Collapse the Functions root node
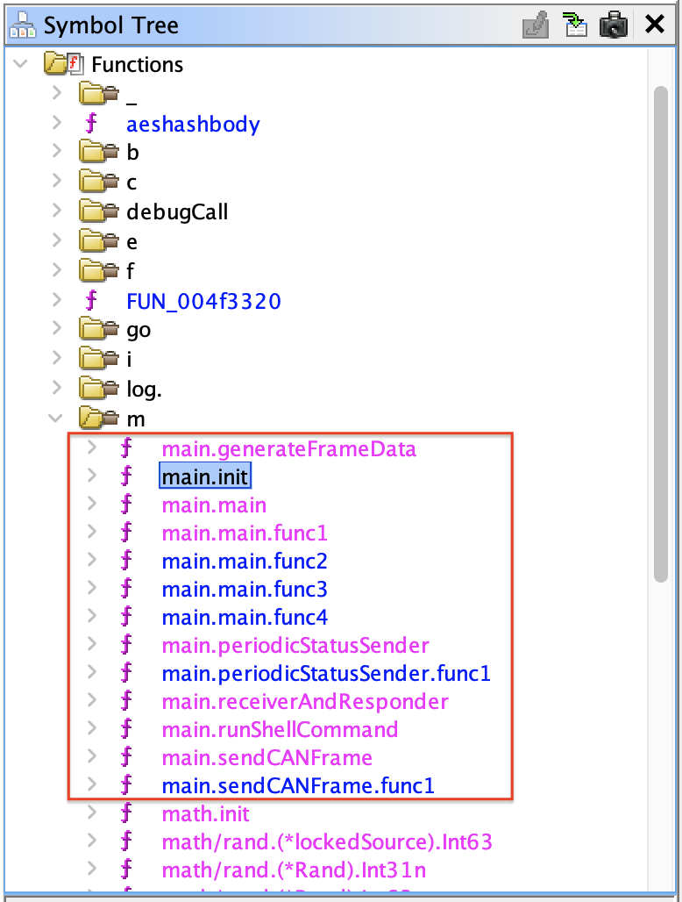 (x=21, y=63)
